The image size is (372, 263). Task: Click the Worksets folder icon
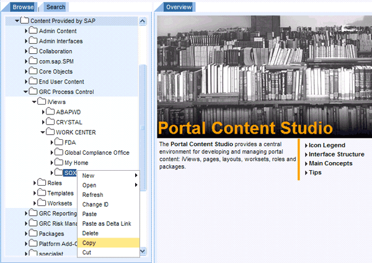[x=42, y=202]
